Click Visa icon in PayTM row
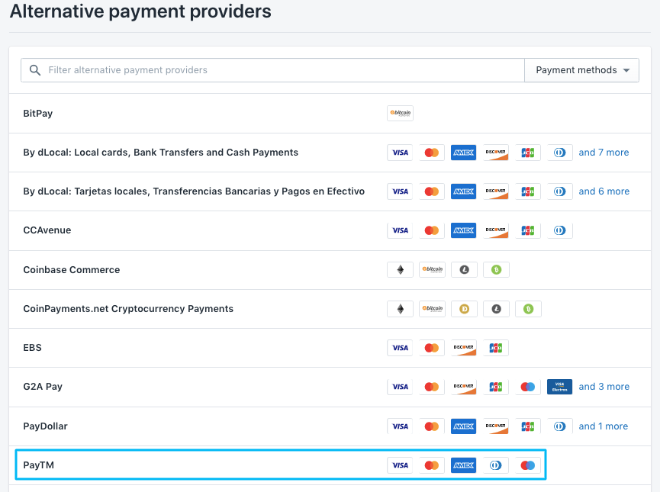Image resolution: width=660 pixels, height=492 pixels. (400, 465)
